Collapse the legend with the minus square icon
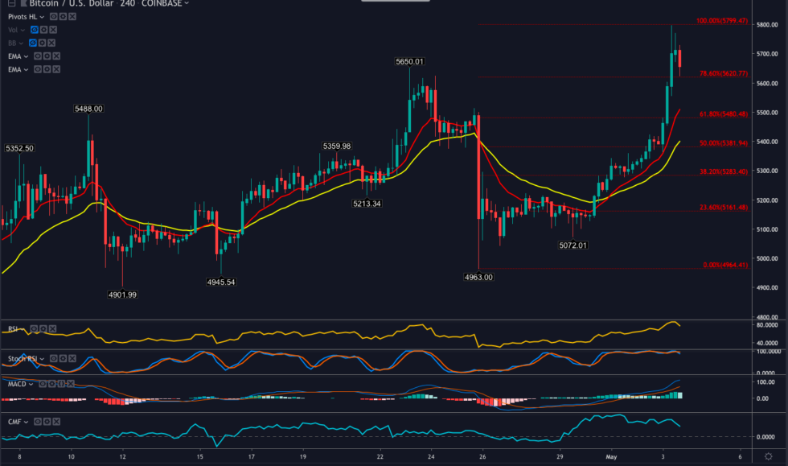Viewport: 788px width, 466px height. tap(12, 3)
